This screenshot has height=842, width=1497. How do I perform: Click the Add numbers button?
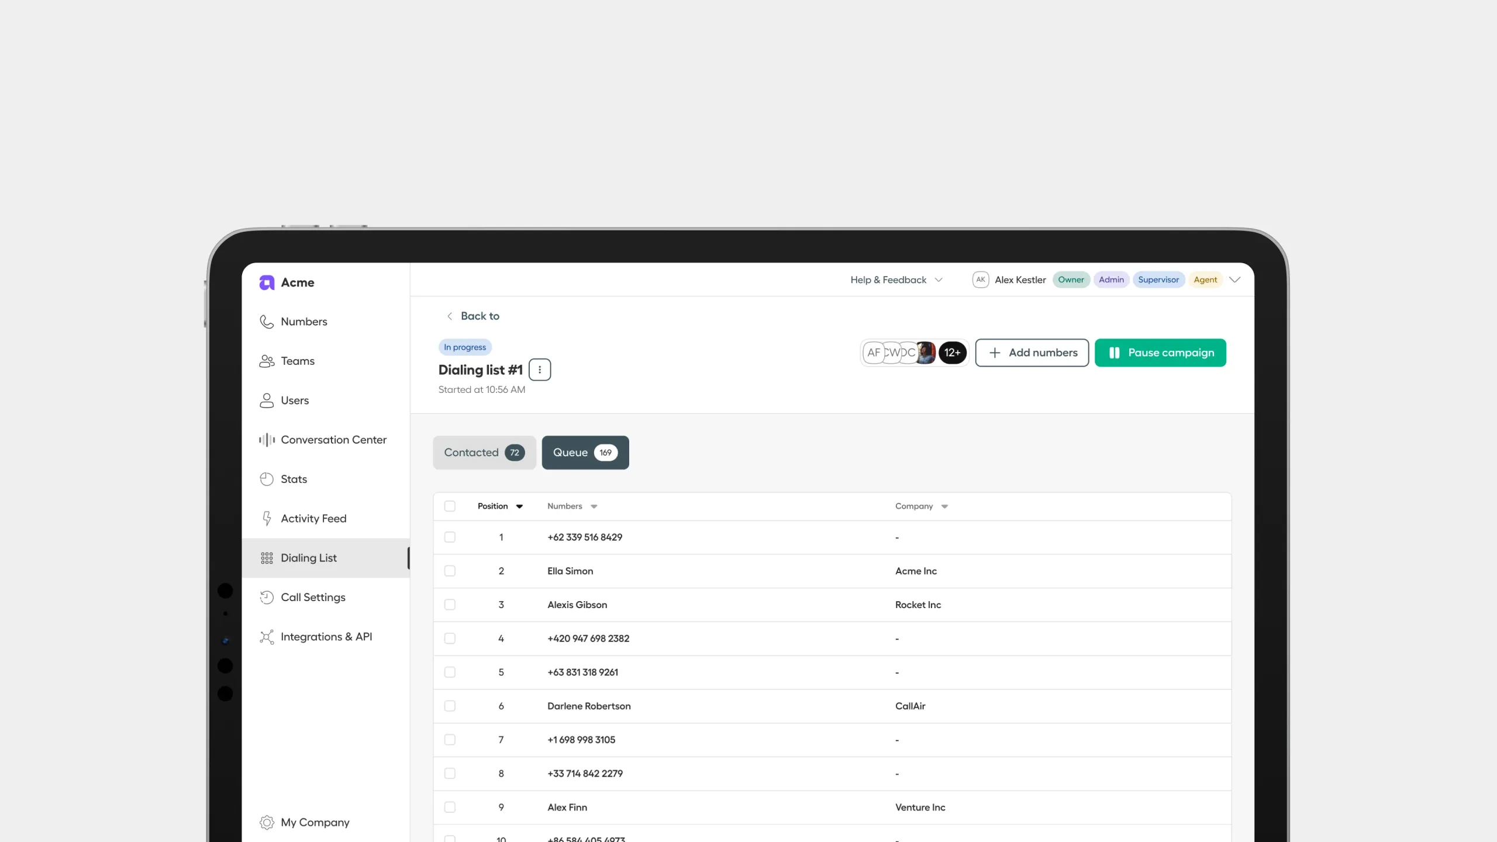(x=1032, y=353)
